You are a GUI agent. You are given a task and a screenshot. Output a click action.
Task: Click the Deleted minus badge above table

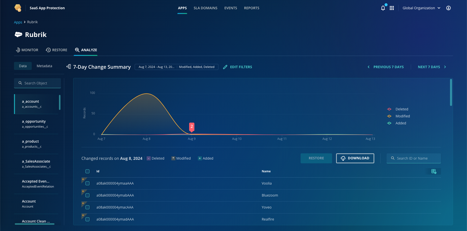149,158
